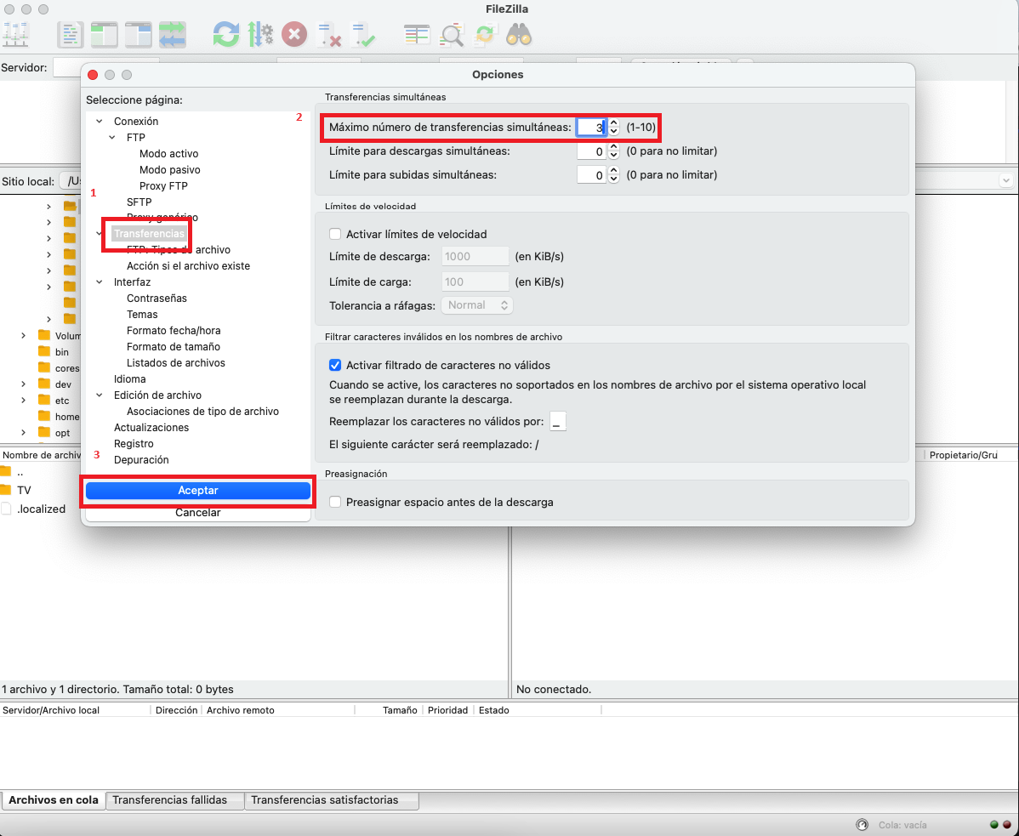Click the Límite para subidas simultáneas field
The width and height of the screenshot is (1019, 836).
click(x=591, y=174)
